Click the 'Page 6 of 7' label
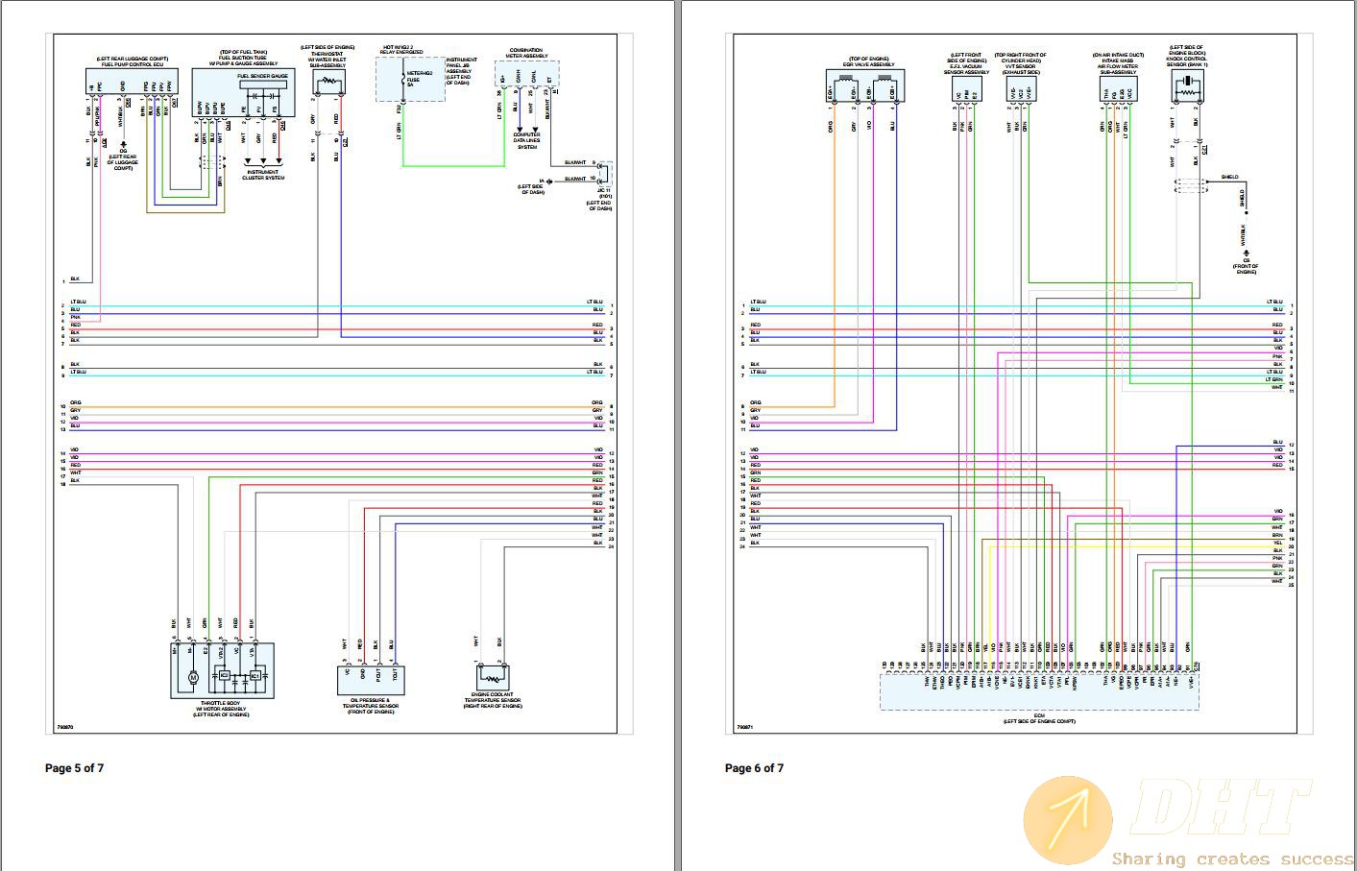 coord(754,768)
